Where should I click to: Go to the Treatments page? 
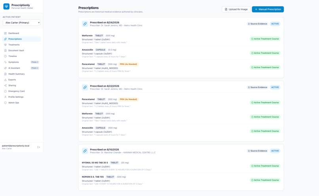pos(21,45)
